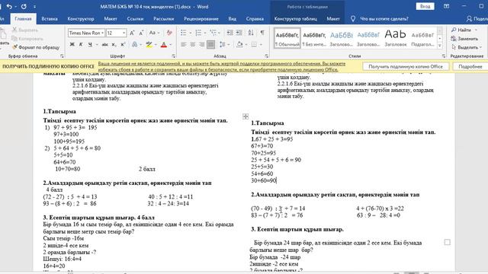
Task: Apply red font color
Action: tap(164, 45)
